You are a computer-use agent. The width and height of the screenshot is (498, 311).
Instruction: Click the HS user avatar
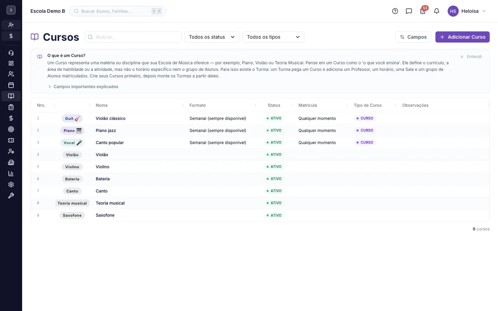click(x=453, y=11)
